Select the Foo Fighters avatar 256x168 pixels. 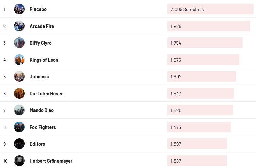pyautogui.click(x=19, y=127)
